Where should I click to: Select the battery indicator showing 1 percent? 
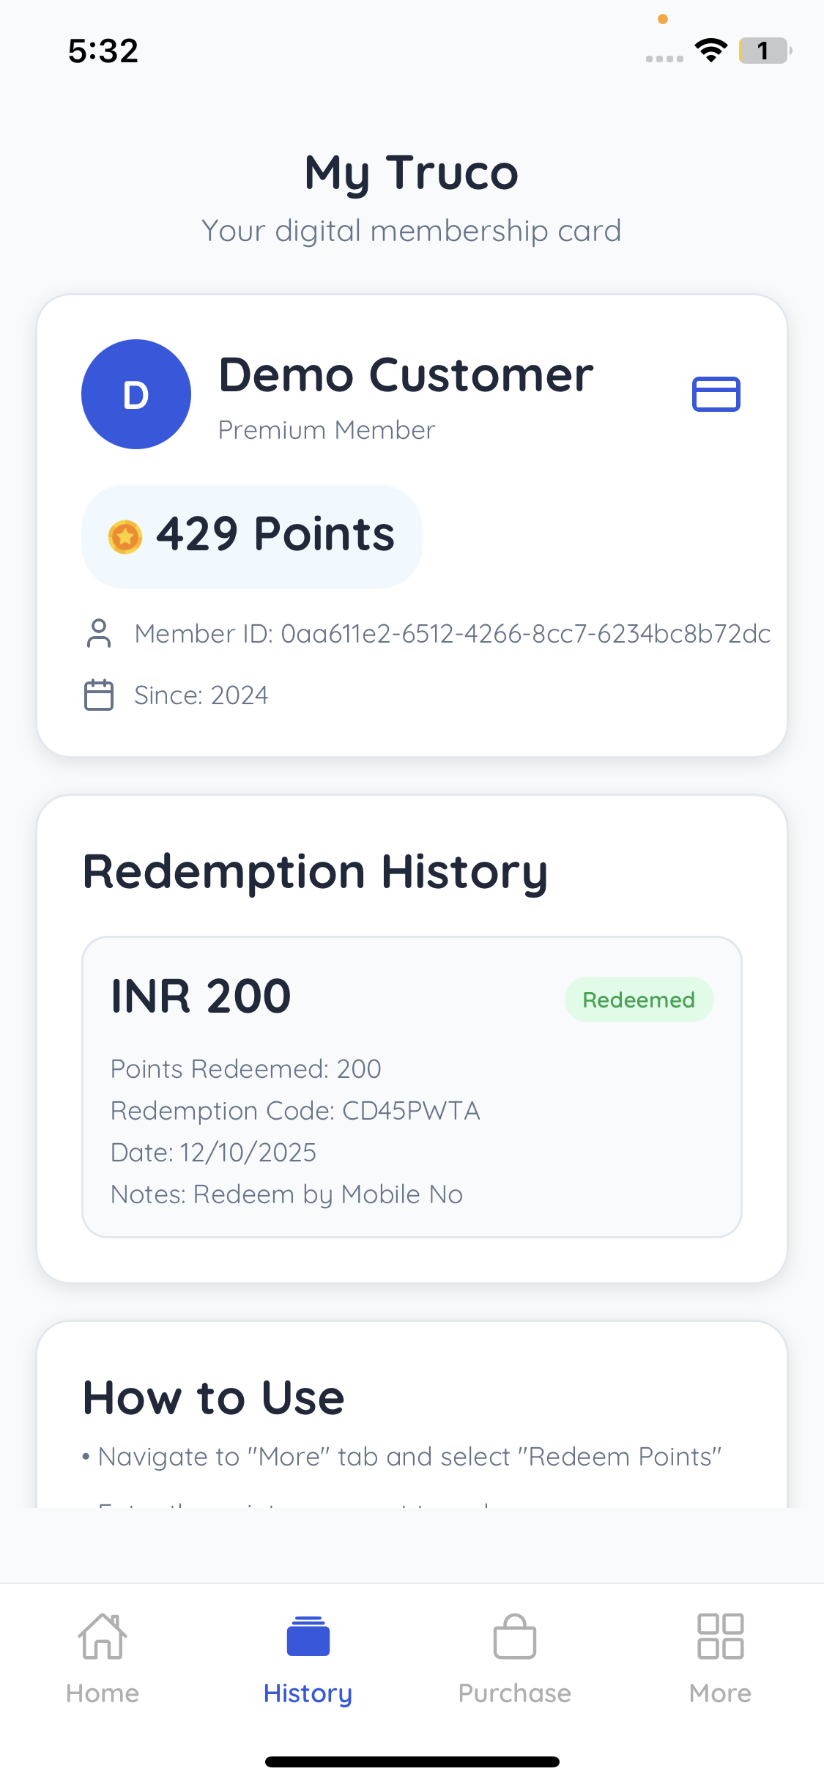click(x=764, y=50)
